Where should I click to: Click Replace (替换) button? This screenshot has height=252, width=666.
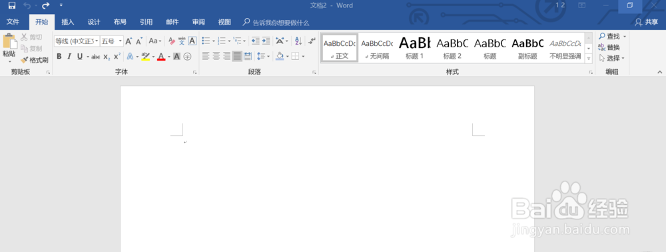(609, 47)
